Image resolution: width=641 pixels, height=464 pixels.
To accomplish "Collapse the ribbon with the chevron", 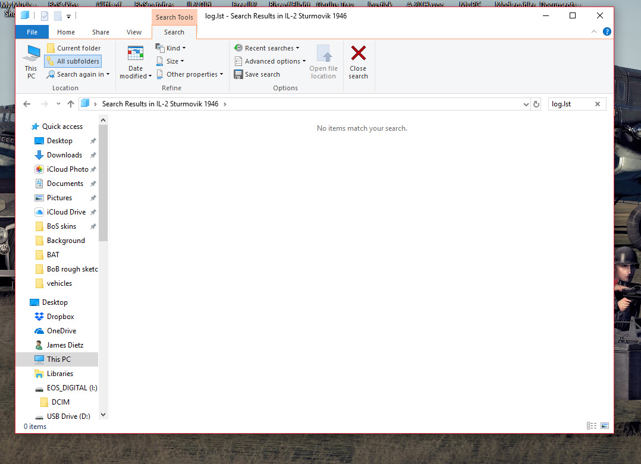I will point(593,32).
